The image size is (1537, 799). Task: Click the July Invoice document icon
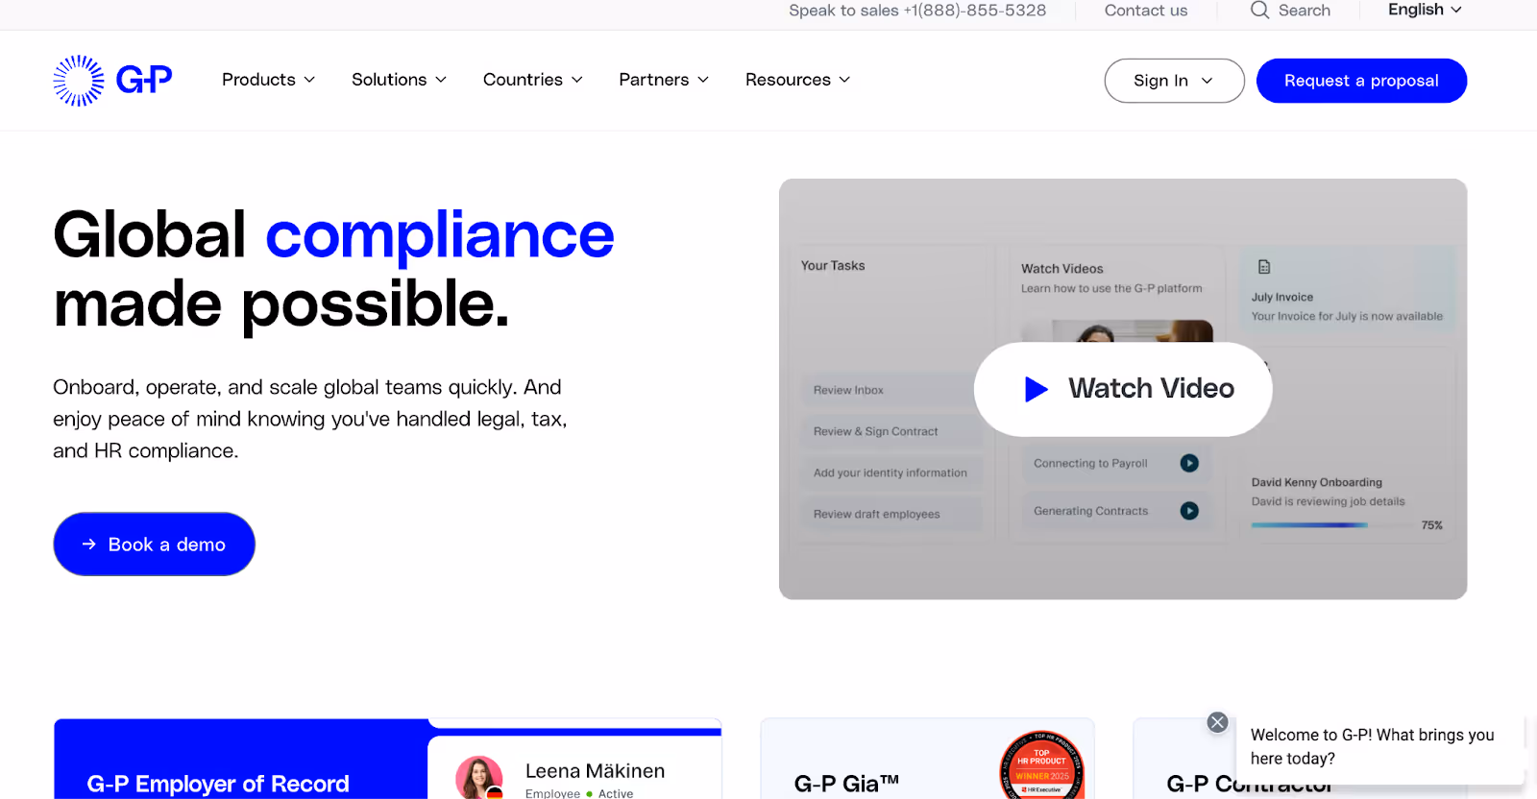[x=1264, y=267]
